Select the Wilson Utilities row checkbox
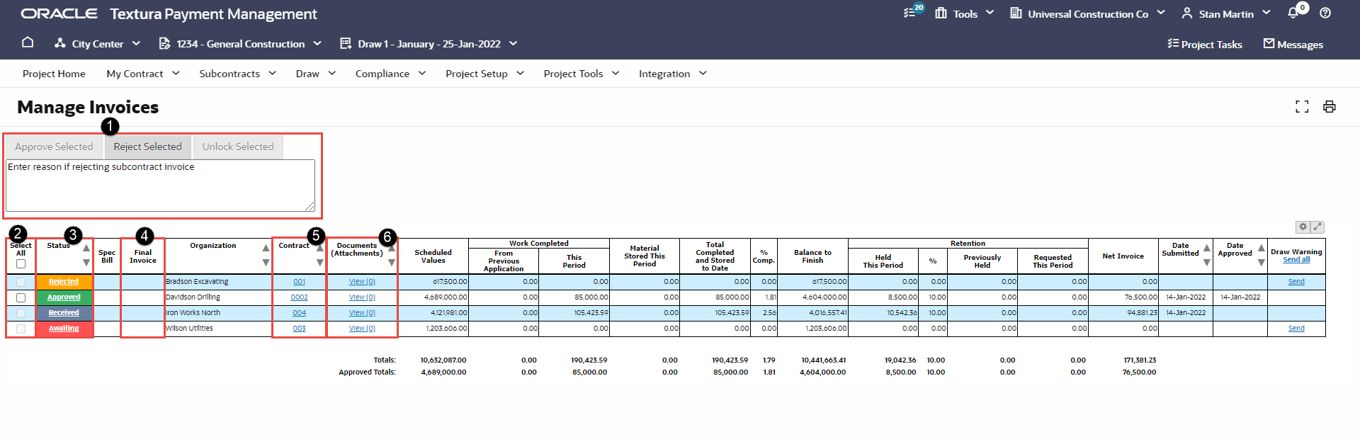1360x444 pixels. pyautogui.click(x=21, y=329)
